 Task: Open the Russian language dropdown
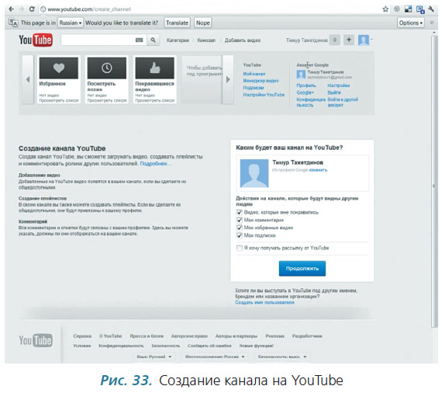coord(71,23)
